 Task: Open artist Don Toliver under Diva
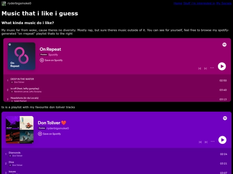(17, 165)
